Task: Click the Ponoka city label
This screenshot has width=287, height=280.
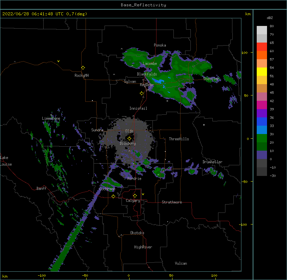Action: pyautogui.click(x=160, y=45)
